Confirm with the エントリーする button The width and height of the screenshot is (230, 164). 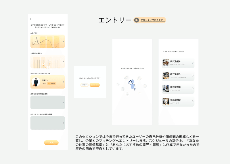coord(95,85)
